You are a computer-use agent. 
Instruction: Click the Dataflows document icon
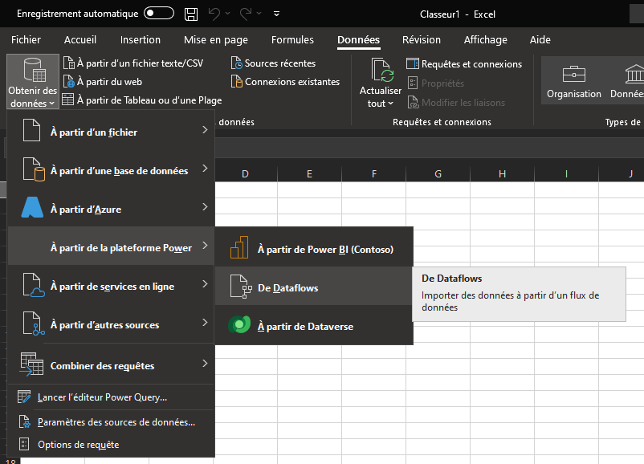[x=241, y=287]
